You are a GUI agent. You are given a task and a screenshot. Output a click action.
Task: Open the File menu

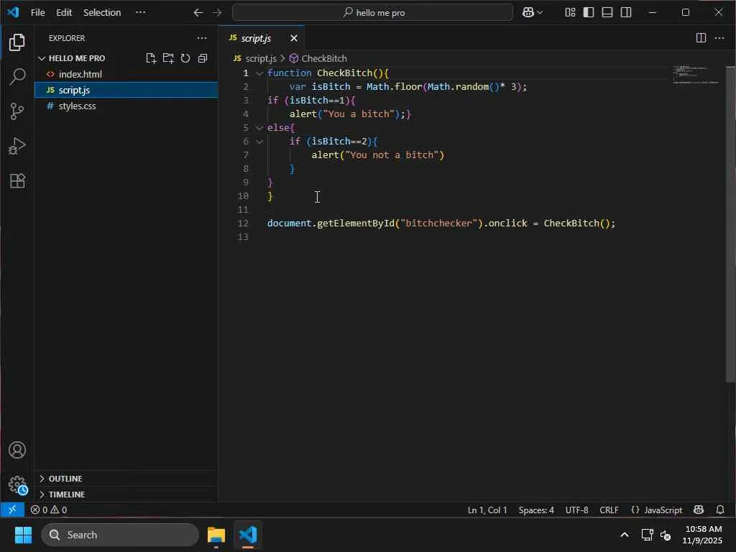tap(37, 12)
